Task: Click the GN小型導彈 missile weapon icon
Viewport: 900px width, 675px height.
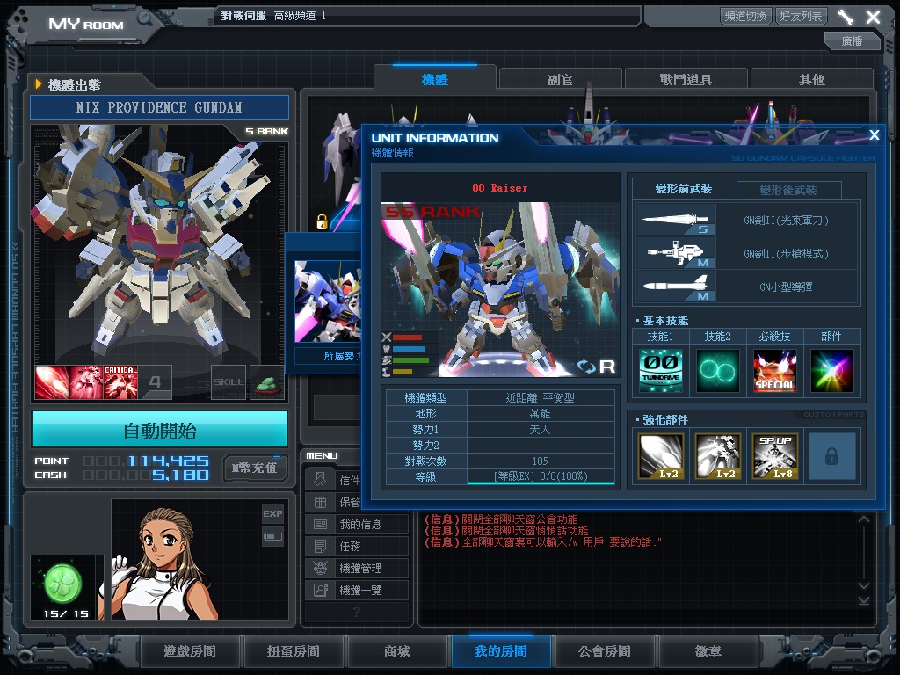Action: (x=676, y=287)
